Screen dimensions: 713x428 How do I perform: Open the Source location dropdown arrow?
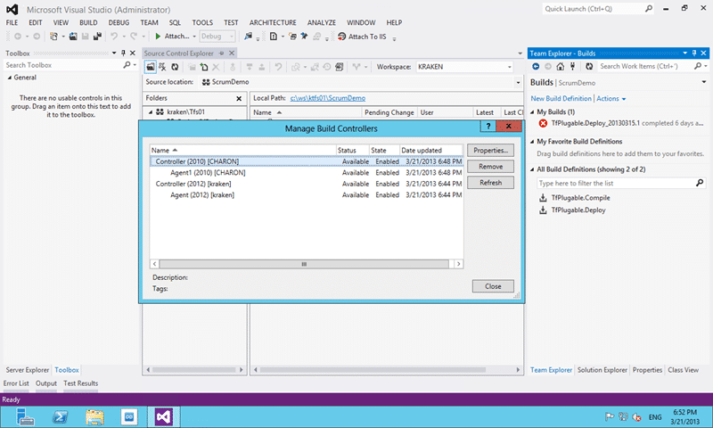coord(518,82)
